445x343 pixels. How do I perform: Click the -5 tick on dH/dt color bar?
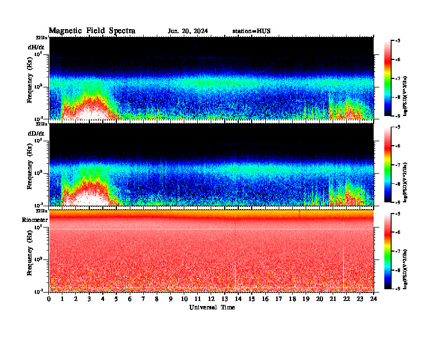[x=398, y=41]
